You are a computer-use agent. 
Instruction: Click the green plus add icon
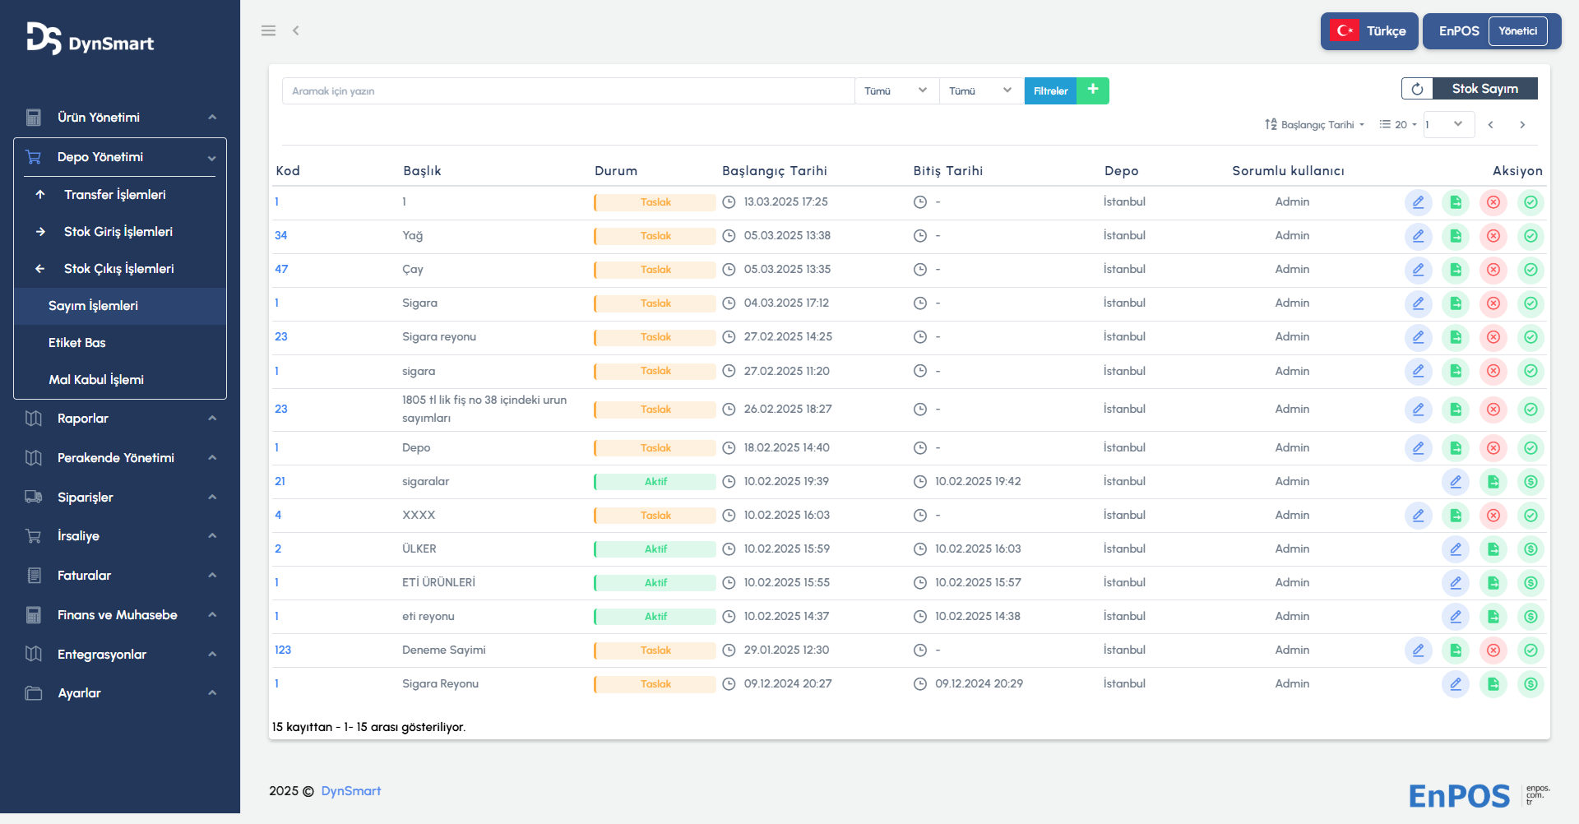pos(1093,90)
